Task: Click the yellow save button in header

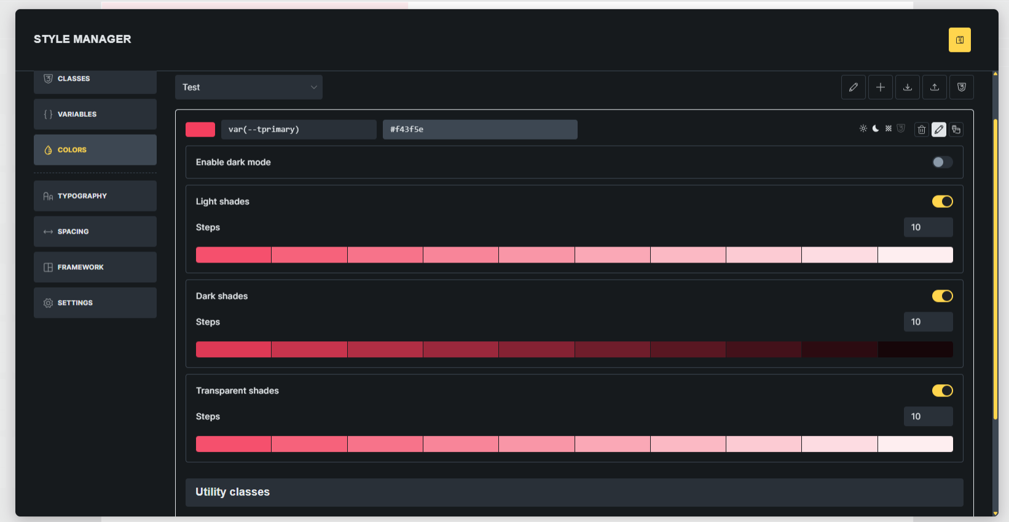Action: [959, 40]
